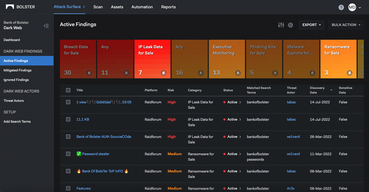Viewport: 369px width, 192px height.
Task: Click the fire icon before Bank Of BolsTer
Action: click(79, 171)
